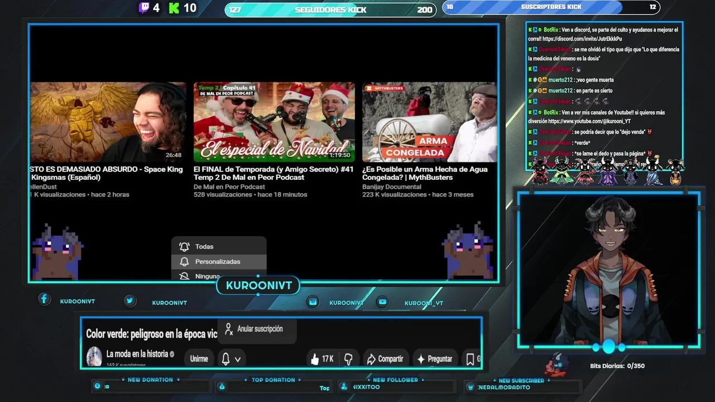715x402 pixels.
Task: Click 'Banijay Documental' channel text
Action: 392,186
